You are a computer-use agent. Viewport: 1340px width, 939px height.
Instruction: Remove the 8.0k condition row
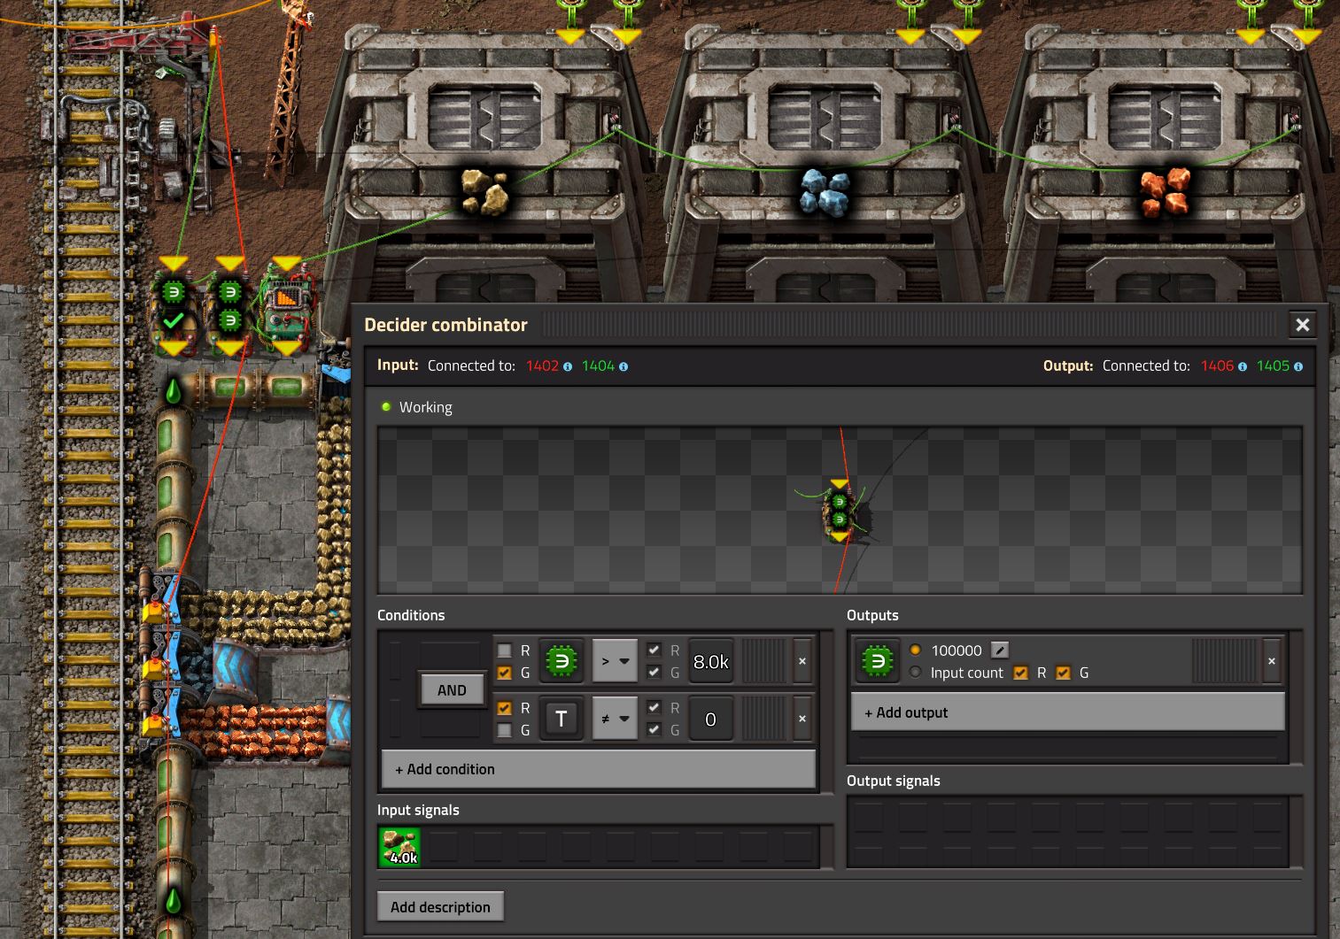pyautogui.click(x=802, y=661)
